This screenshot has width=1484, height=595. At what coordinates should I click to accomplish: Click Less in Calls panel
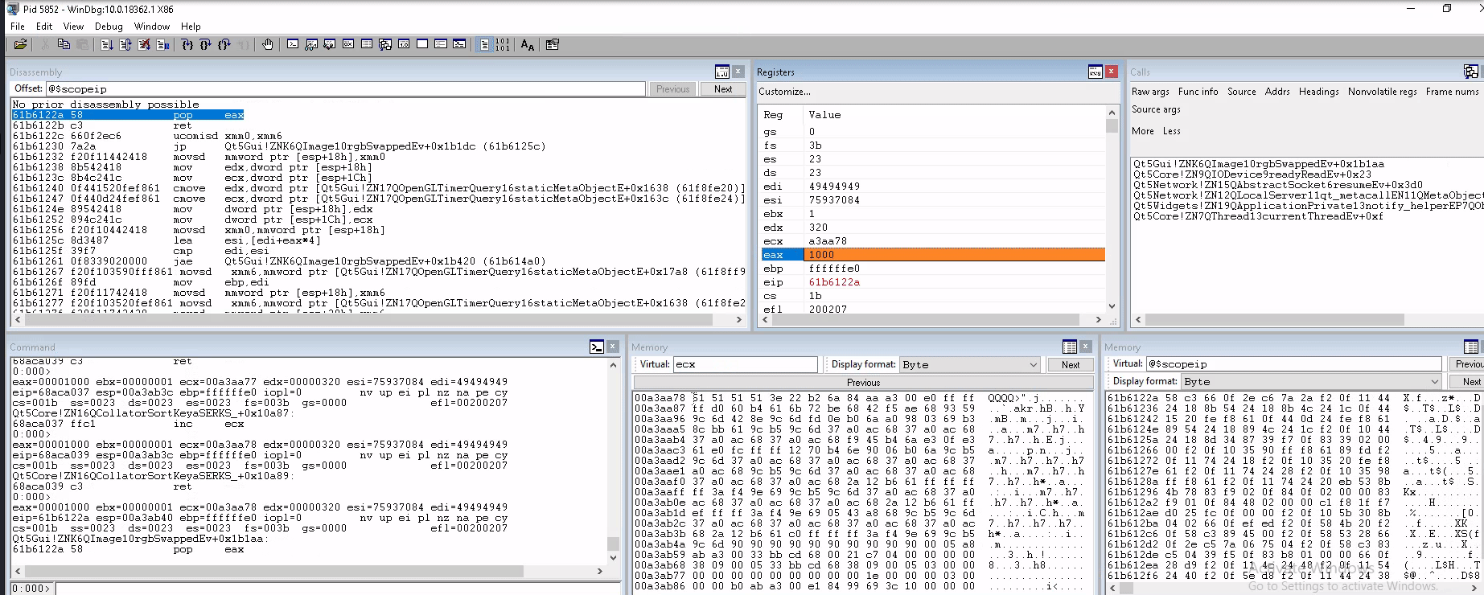point(1172,131)
